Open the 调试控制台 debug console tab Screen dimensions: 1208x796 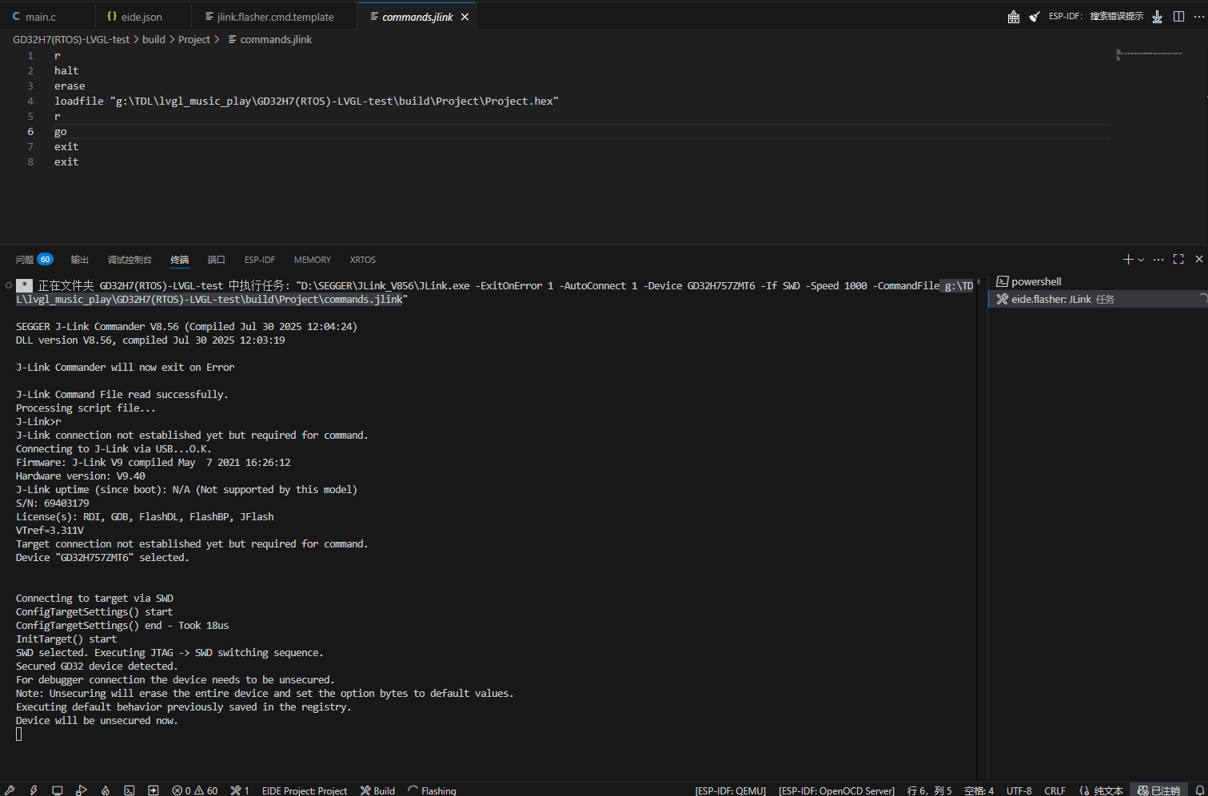click(130, 260)
